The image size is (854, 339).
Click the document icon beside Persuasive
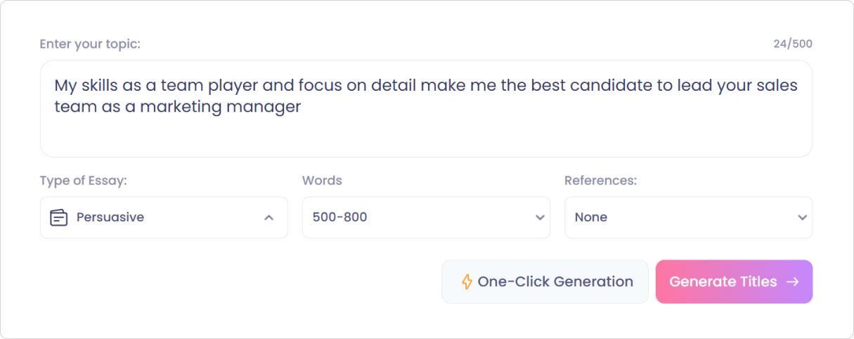pos(58,217)
